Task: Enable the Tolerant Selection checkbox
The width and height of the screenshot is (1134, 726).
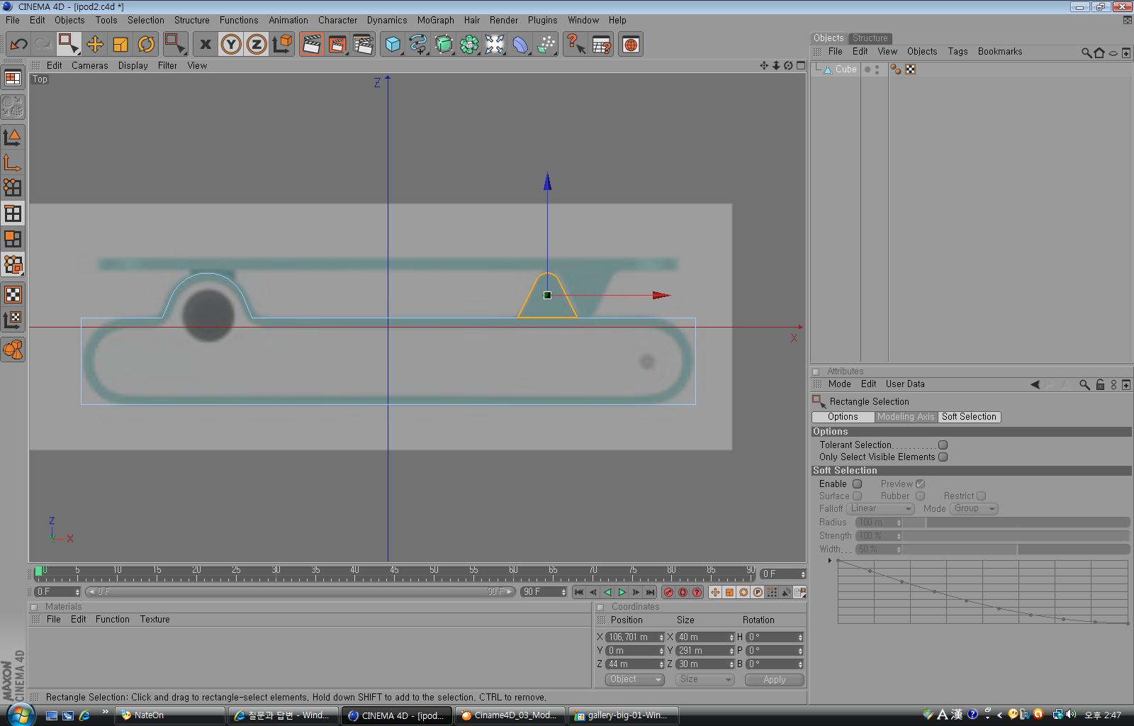Action: tap(943, 445)
